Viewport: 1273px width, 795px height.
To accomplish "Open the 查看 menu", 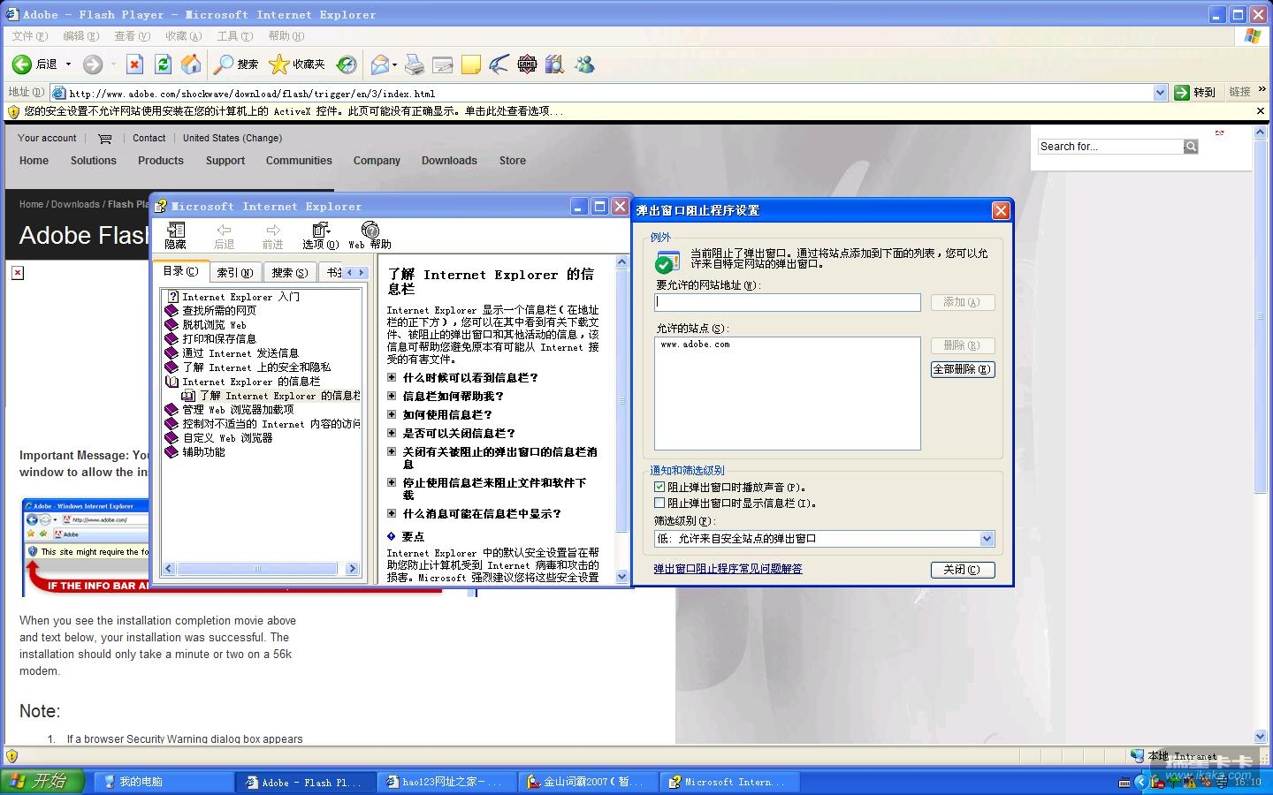I will pyautogui.click(x=132, y=36).
